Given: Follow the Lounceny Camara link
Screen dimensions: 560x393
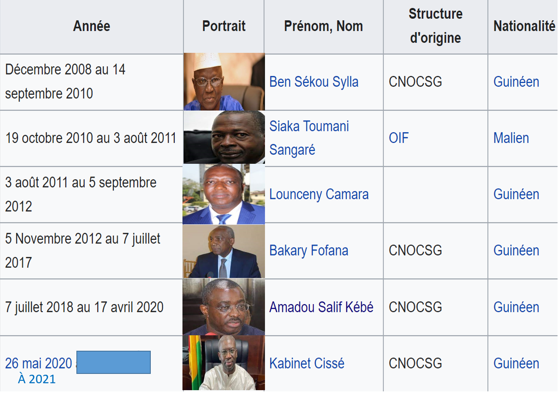Looking at the screenshot, I should click(x=319, y=195).
